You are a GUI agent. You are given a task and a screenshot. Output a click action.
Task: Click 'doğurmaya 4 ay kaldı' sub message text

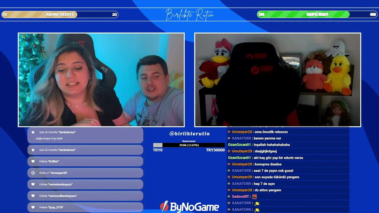pos(49,138)
